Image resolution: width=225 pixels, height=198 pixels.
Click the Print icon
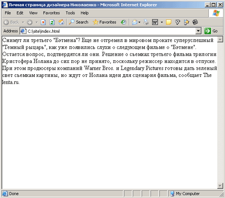pos(146,22)
